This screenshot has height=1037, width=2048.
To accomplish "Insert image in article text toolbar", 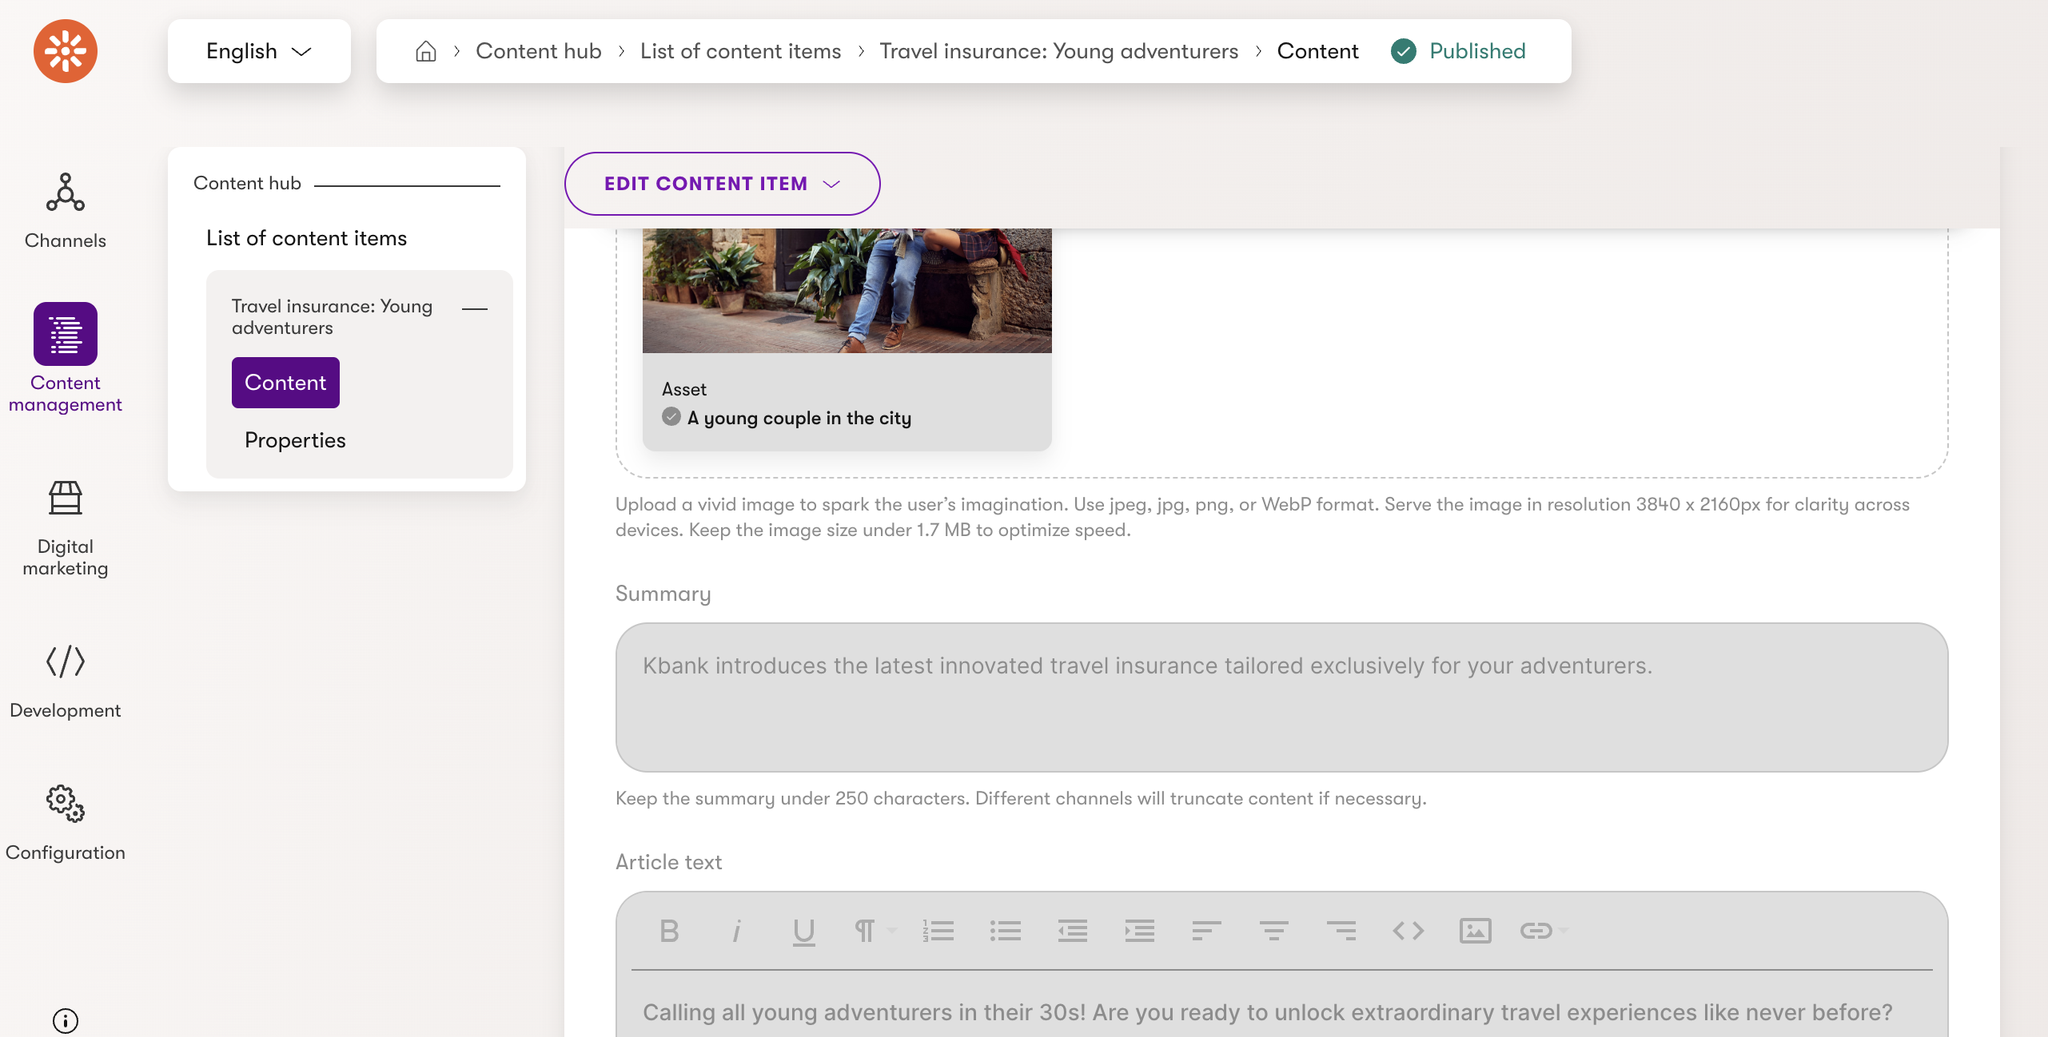I will point(1475,931).
